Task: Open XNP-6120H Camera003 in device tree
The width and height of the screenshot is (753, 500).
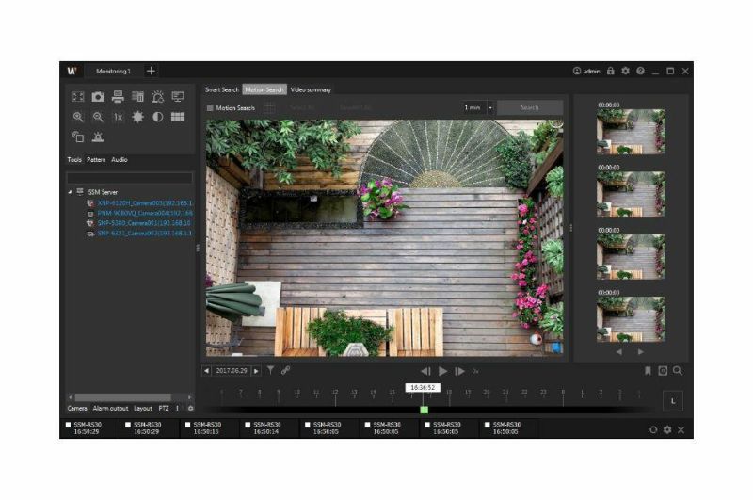Action: [x=145, y=203]
